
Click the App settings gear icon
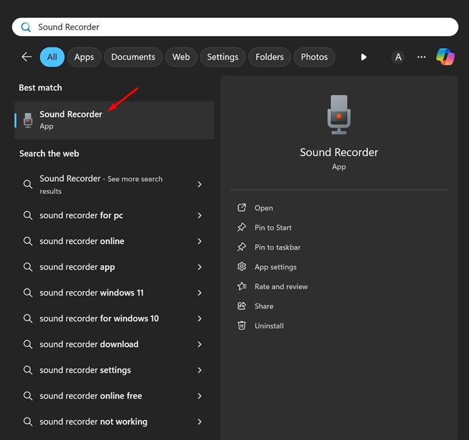242,267
